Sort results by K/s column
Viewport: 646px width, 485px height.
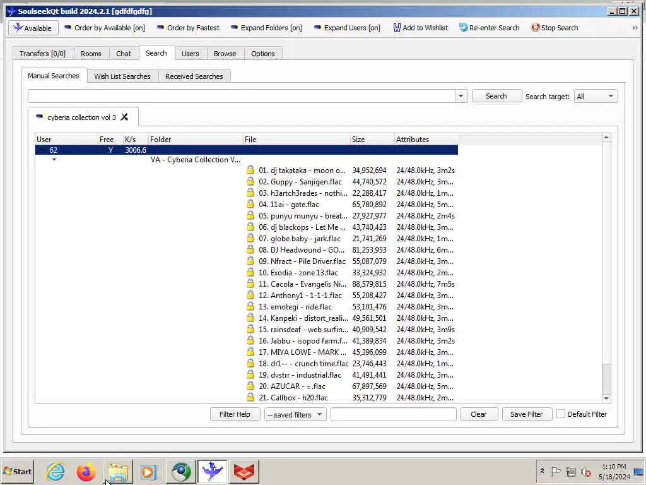point(136,140)
